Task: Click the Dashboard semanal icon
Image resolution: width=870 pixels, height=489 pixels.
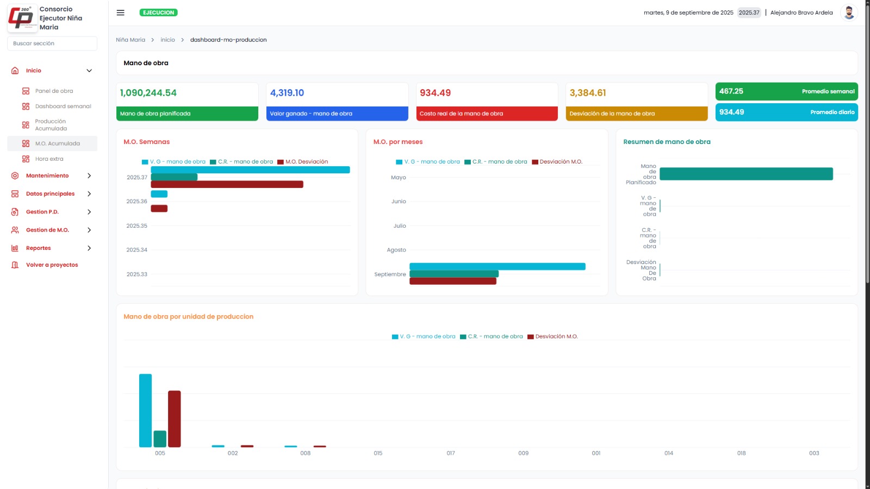Action: point(26,106)
